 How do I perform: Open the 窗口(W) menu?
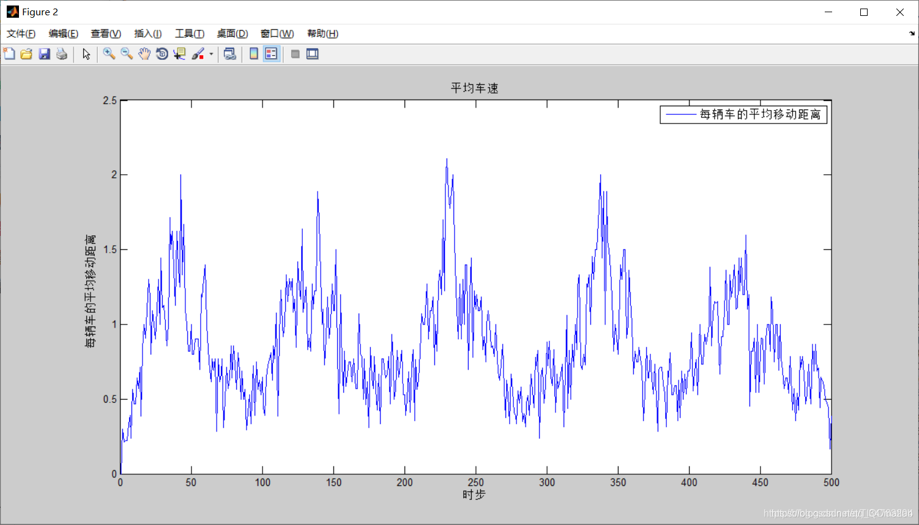click(x=277, y=34)
